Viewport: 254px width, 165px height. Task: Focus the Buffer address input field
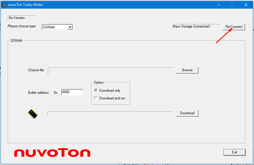pyautogui.click(x=72, y=92)
